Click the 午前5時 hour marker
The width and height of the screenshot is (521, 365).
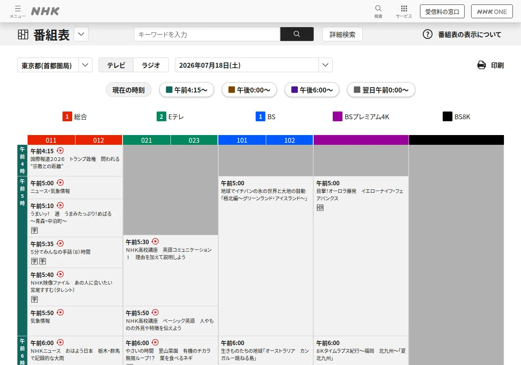tap(22, 256)
